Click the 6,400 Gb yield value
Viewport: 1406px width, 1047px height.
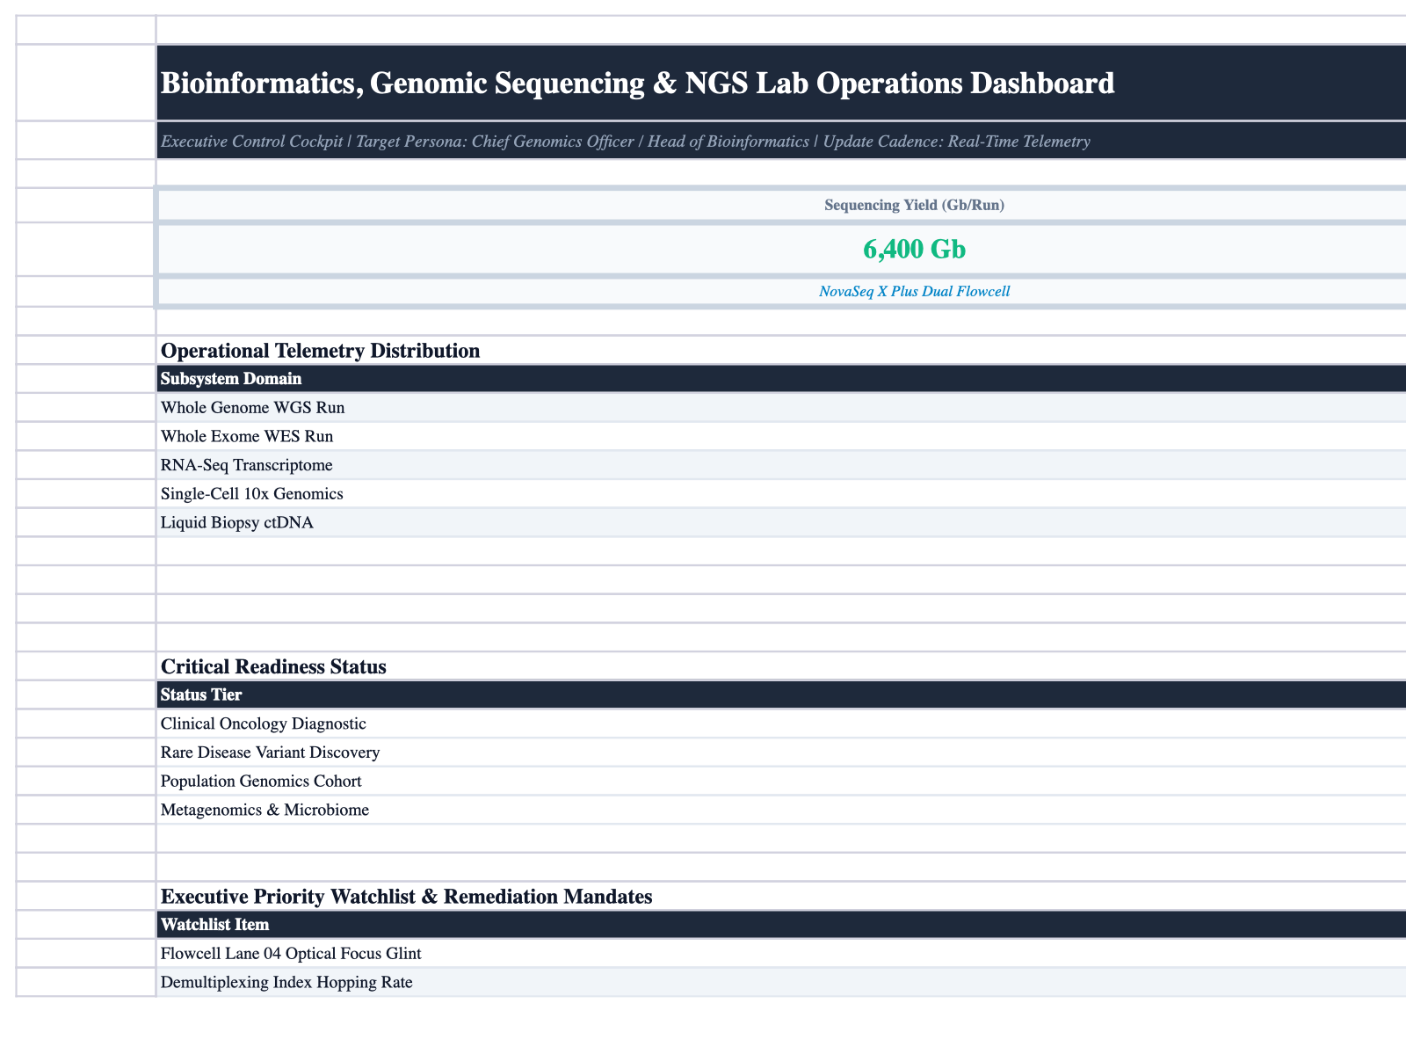[x=914, y=250]
